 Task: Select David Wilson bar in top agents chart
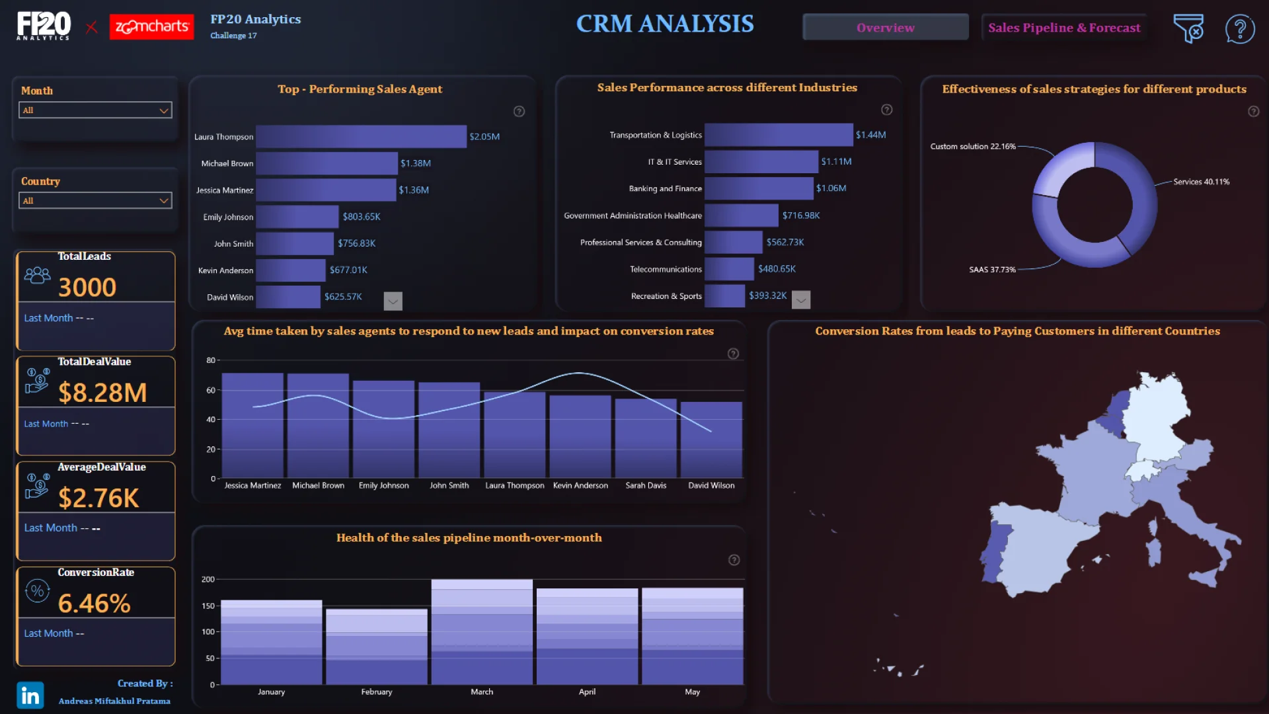click(x=288, y=297)
